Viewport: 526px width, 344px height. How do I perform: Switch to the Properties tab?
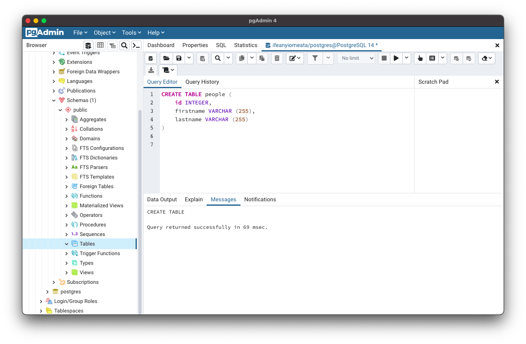click(195, 45)
